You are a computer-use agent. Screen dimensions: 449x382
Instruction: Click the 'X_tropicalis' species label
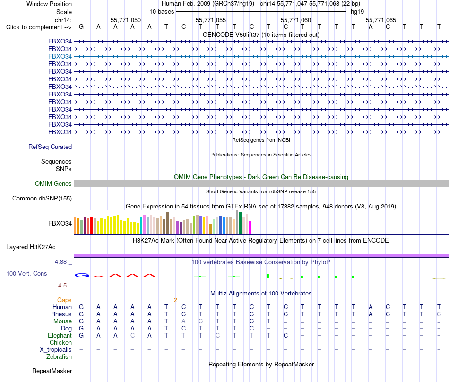coord(56,350)
